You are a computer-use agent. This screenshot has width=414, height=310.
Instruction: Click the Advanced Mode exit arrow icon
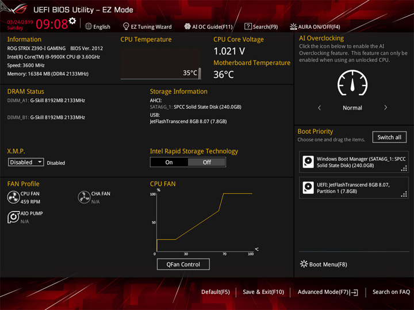(354, 292)
